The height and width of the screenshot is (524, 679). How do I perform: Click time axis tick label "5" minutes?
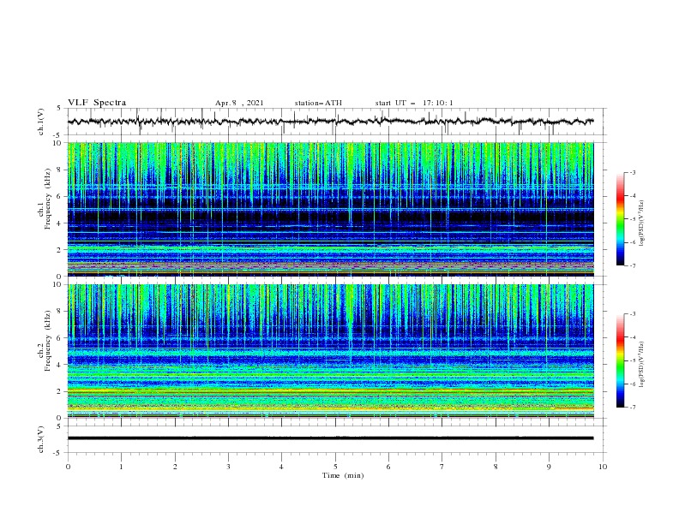[335, 467]
